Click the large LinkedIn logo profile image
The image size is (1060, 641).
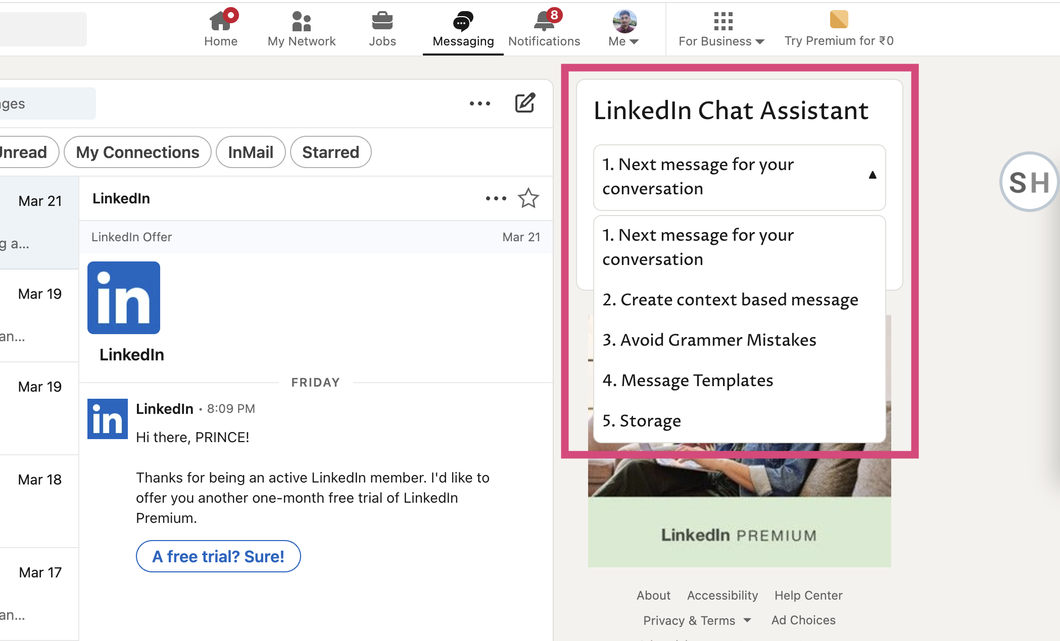tap(124, 298)
